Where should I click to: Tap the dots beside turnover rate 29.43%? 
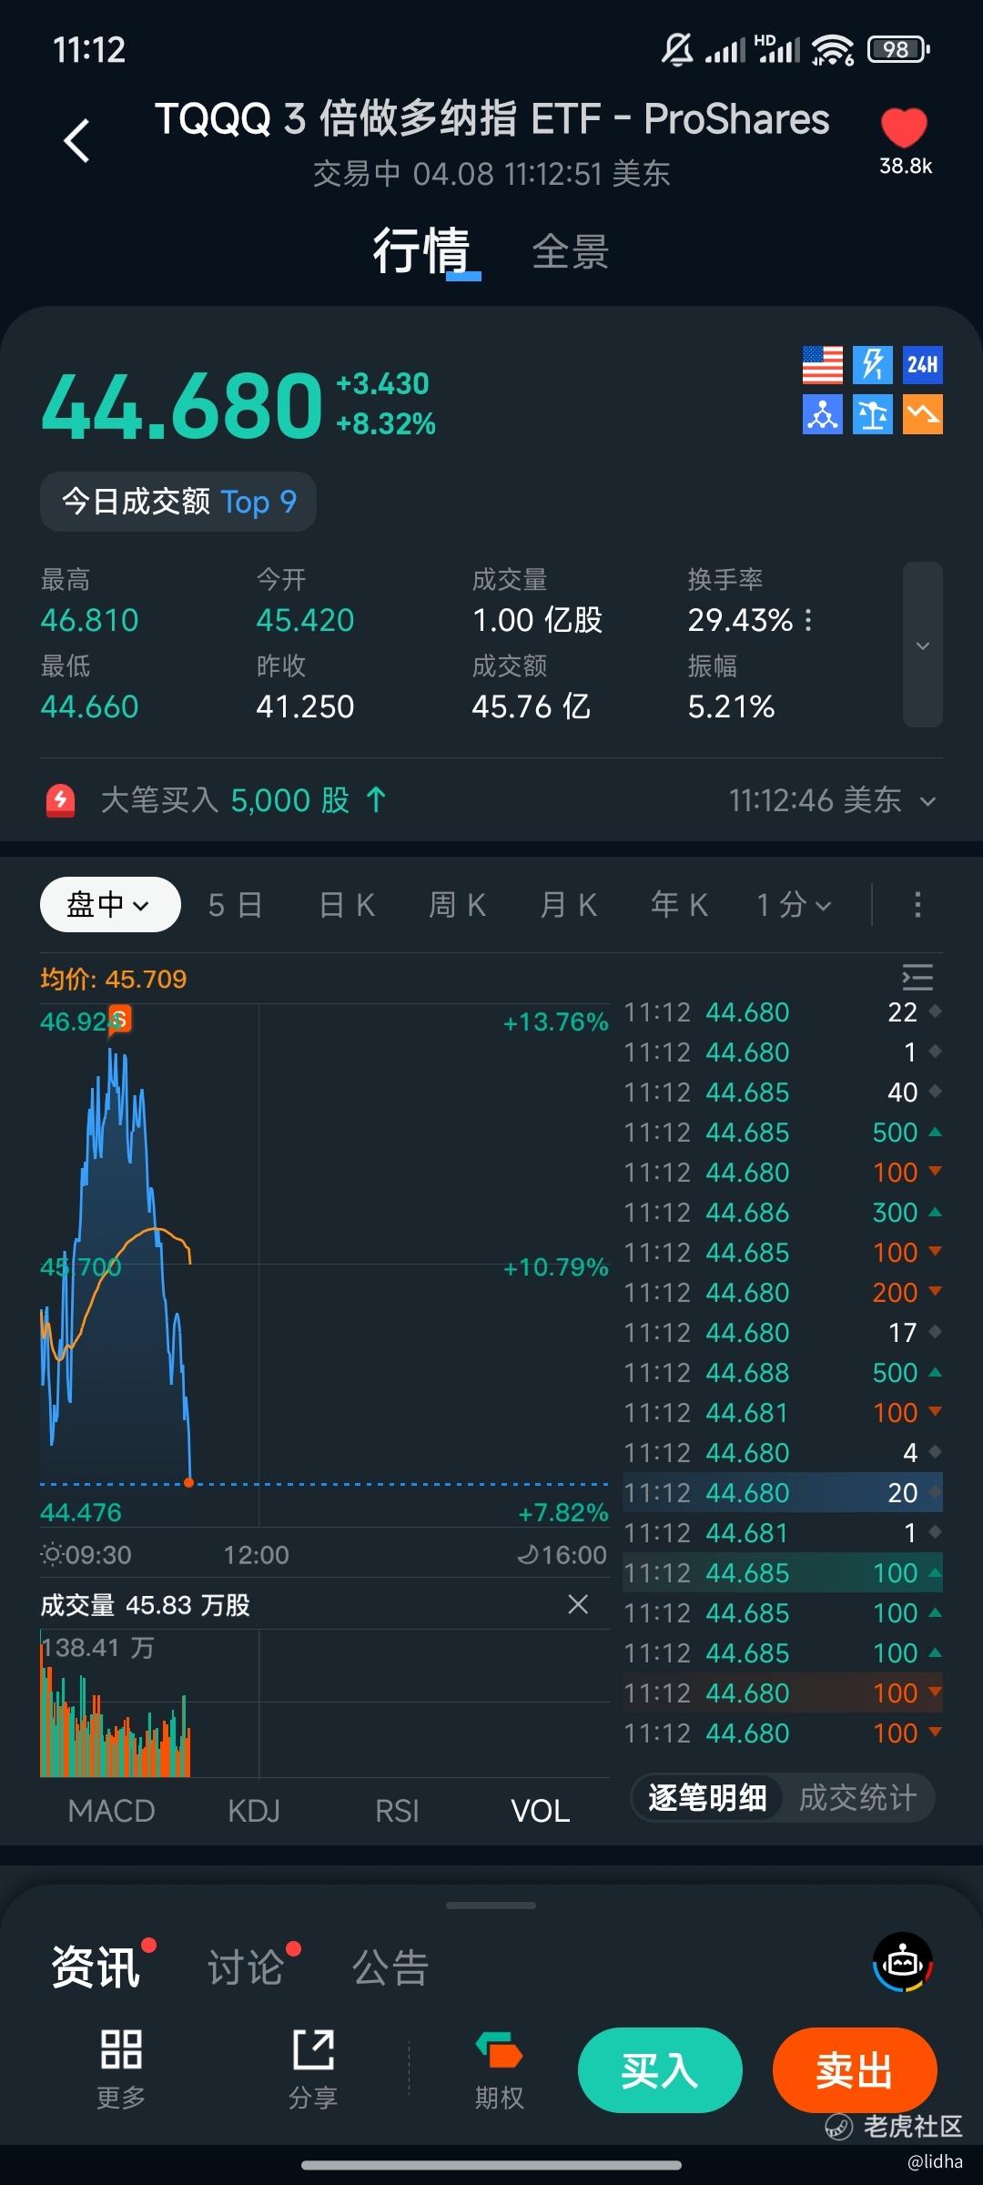pos(808,621)
